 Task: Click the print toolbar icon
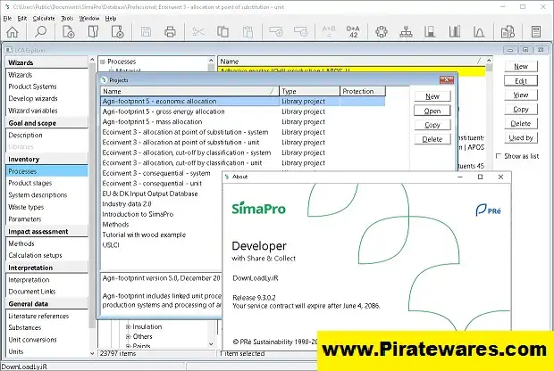point(171,33)
